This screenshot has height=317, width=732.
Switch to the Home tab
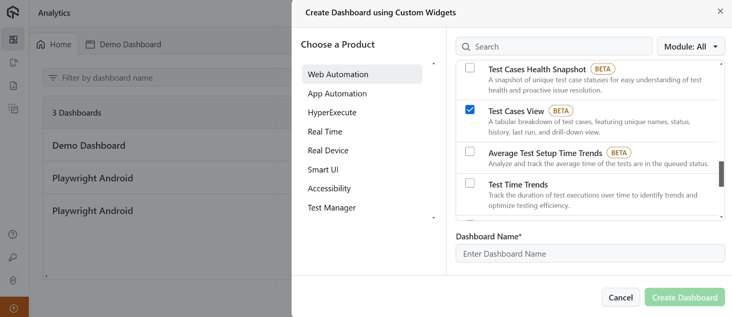click(x=54, y=44)
